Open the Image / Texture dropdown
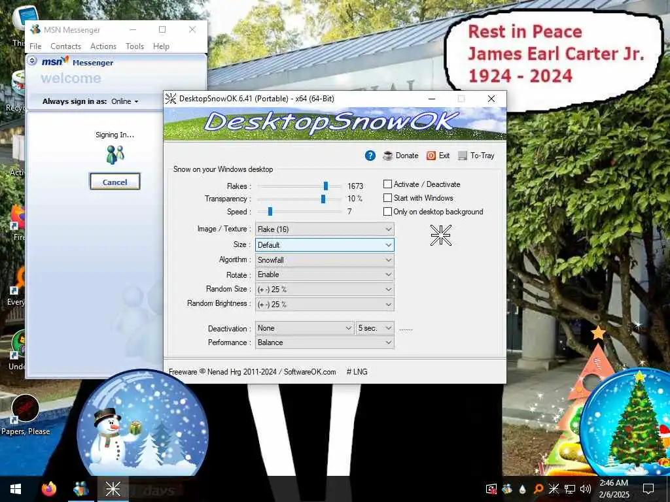The image size is (670, 502). tap(325, 229)
